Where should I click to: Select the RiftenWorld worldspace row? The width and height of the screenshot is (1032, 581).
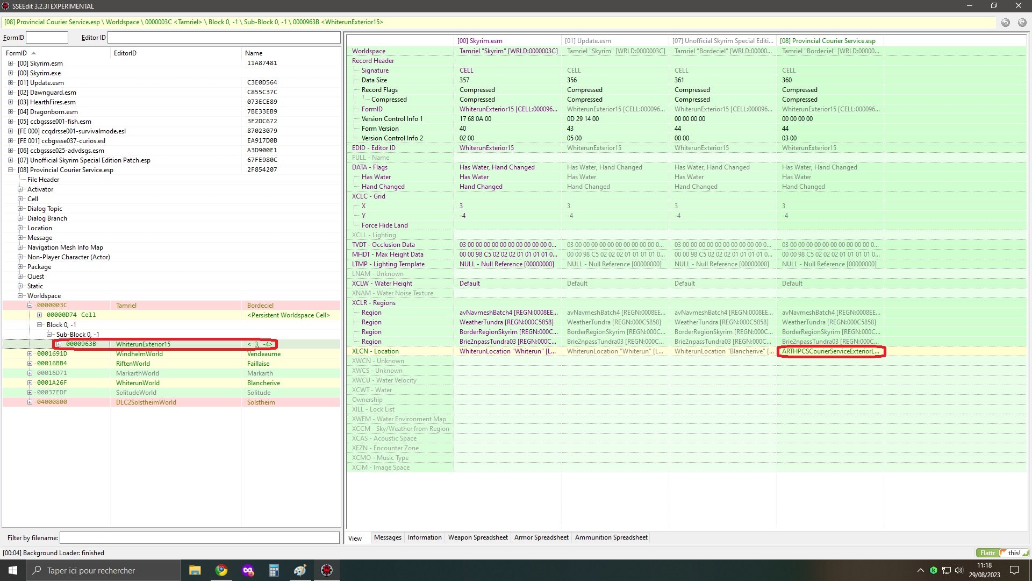[x=171, y=364]
